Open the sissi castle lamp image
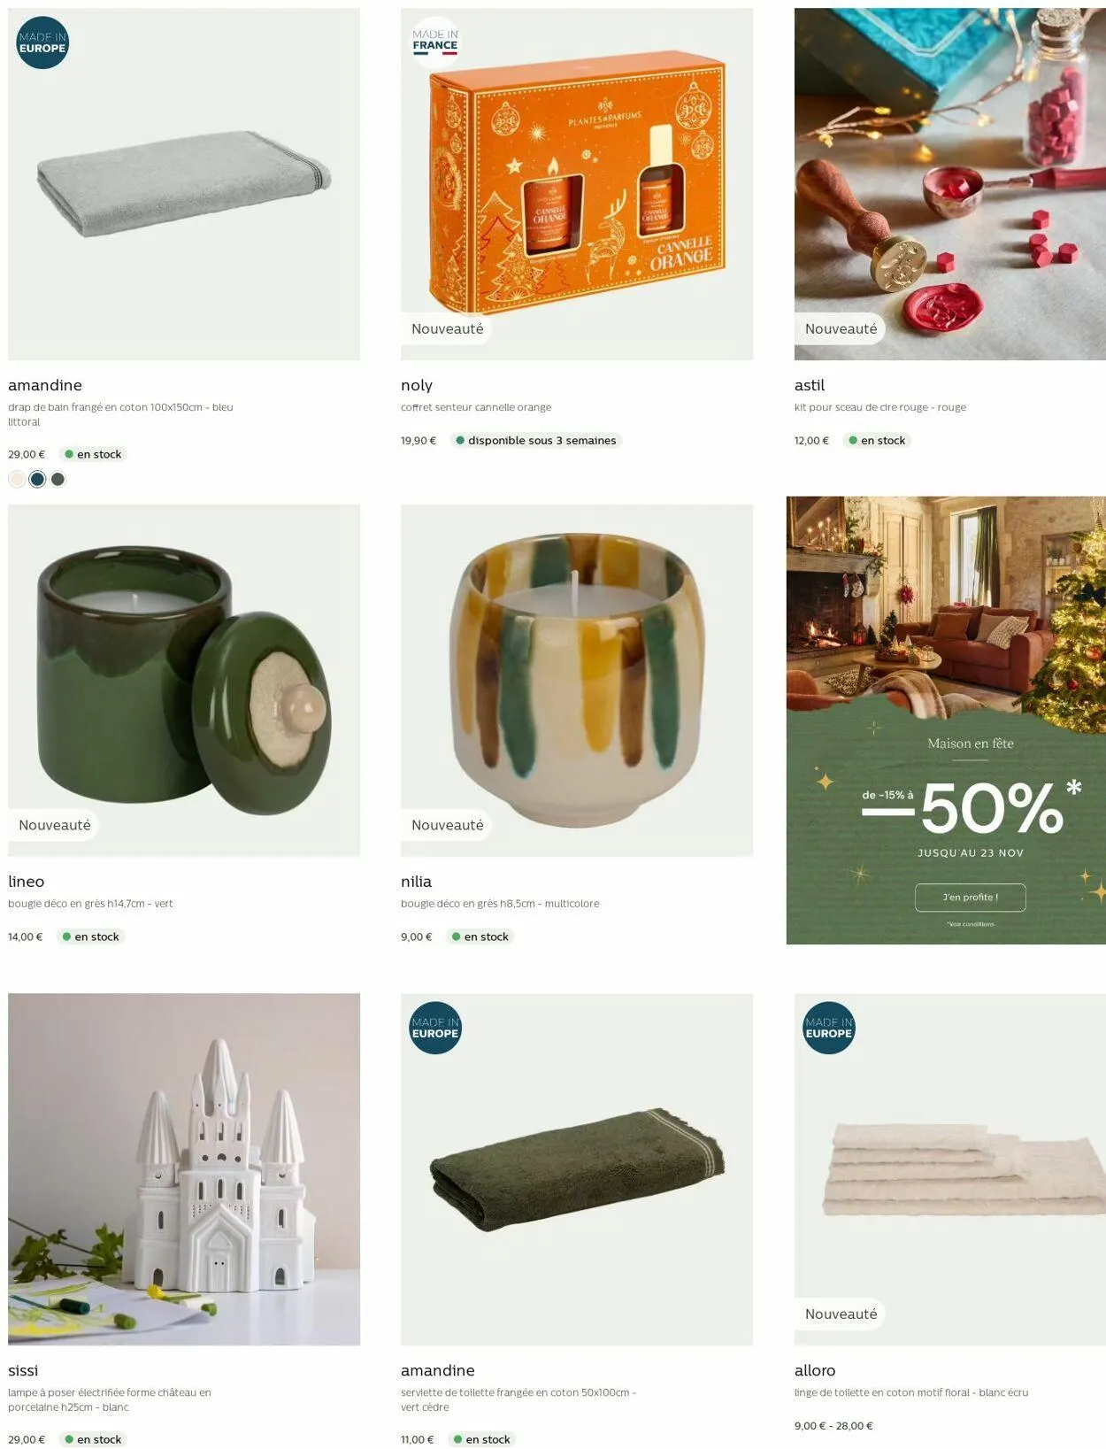Screen dimensions: 1106x1449 184,1168
